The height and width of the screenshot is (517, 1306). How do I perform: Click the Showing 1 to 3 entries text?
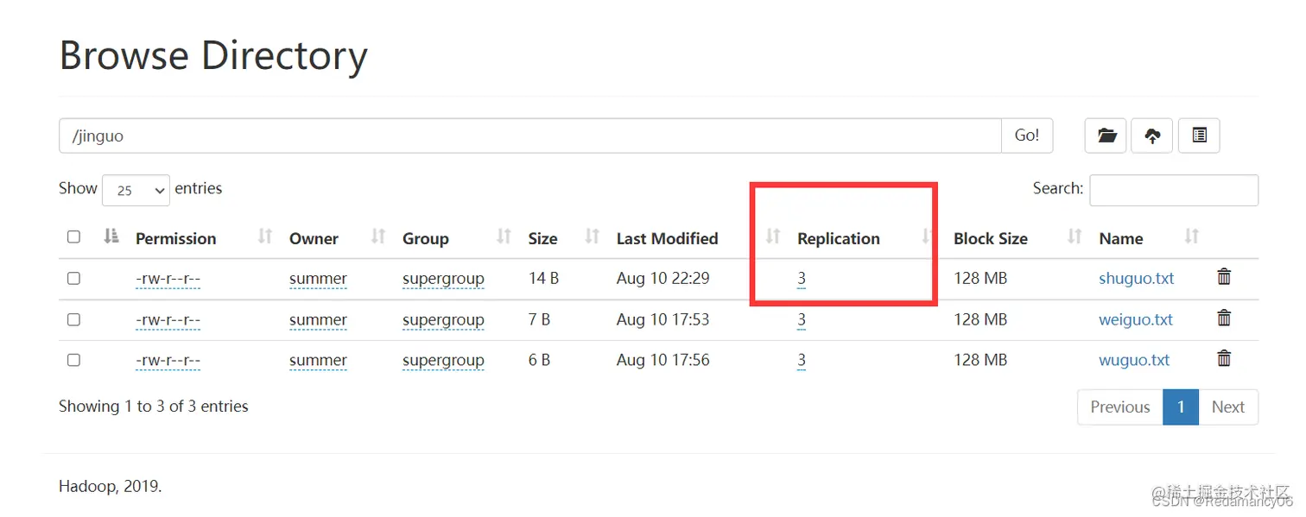pyautogui.click(x=154, y=406)
